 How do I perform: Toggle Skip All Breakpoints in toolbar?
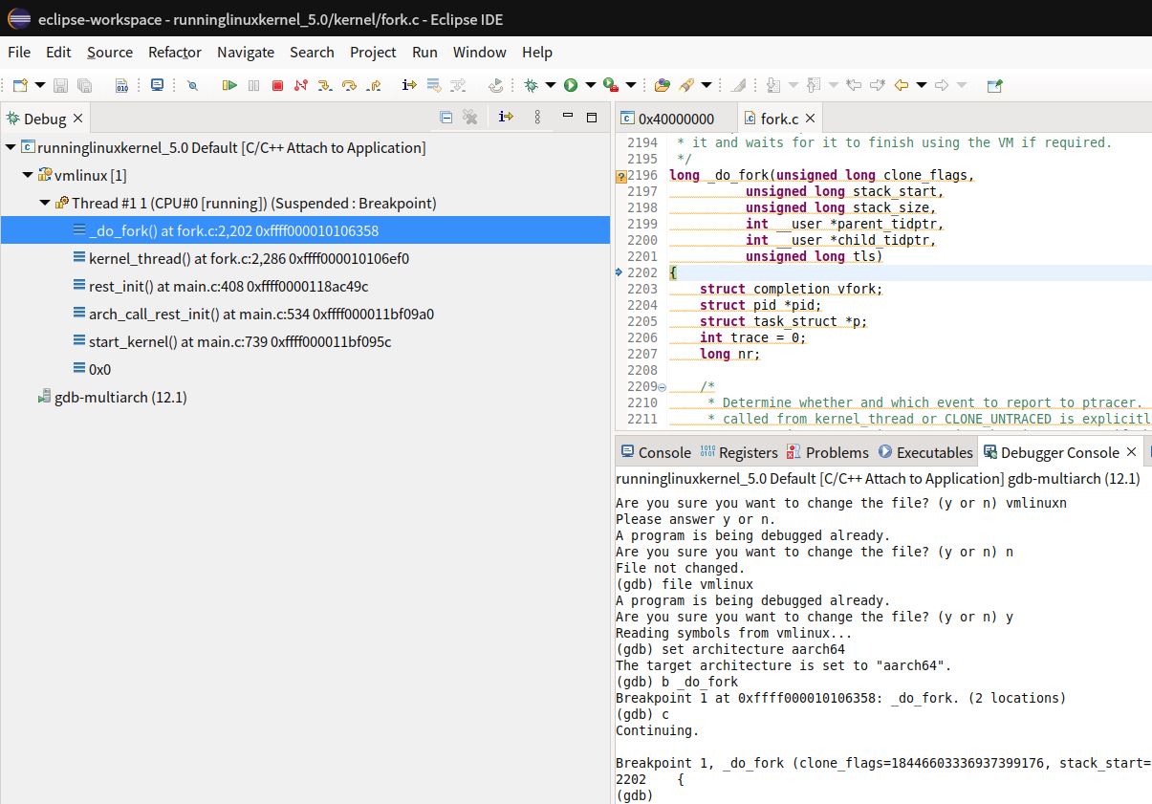point(192,85)
